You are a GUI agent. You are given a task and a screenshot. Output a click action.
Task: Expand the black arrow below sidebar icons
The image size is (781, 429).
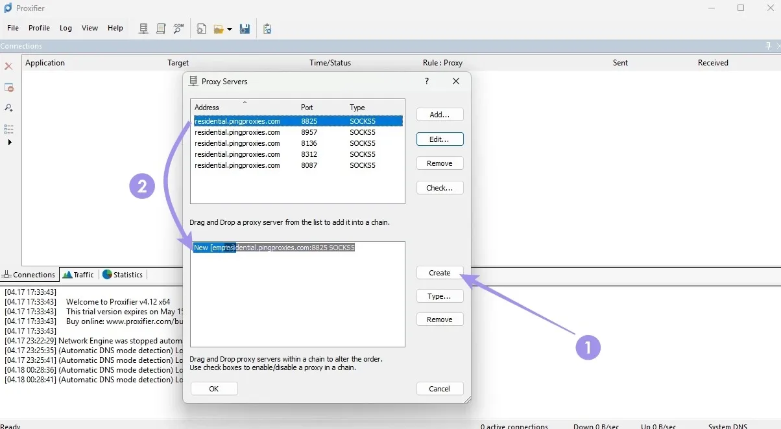(10, 142)
